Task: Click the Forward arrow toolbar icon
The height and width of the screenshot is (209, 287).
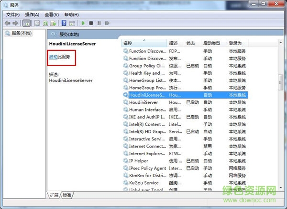Action: coord(15,23)
